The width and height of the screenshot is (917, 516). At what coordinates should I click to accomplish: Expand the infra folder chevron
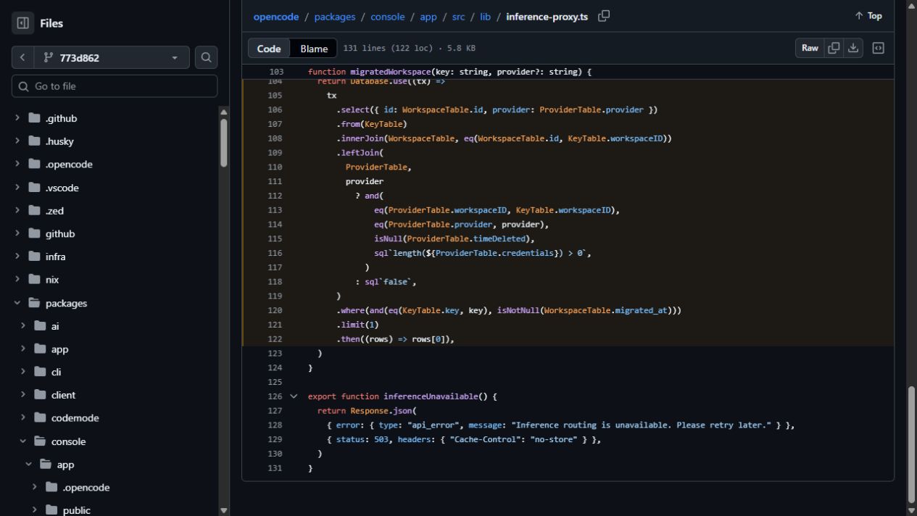17,257
